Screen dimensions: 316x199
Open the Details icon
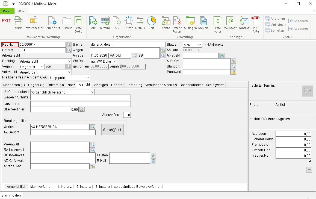coord(140,23)
